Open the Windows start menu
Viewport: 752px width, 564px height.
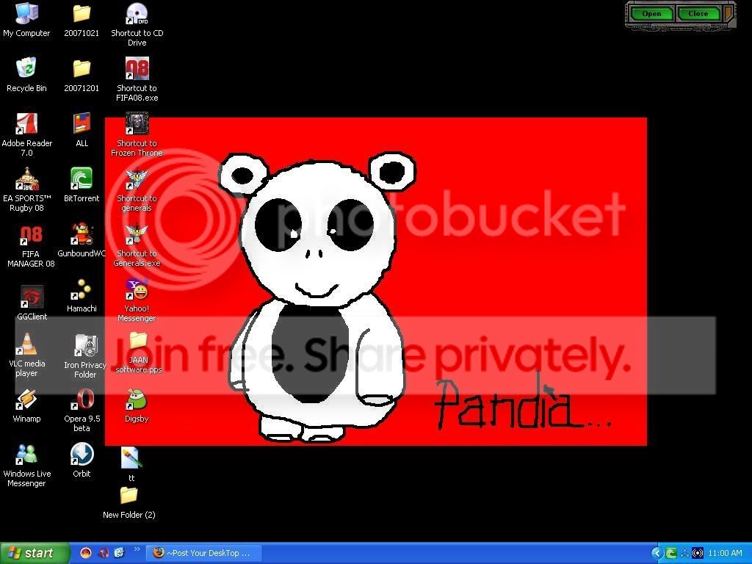pos(35,553)
